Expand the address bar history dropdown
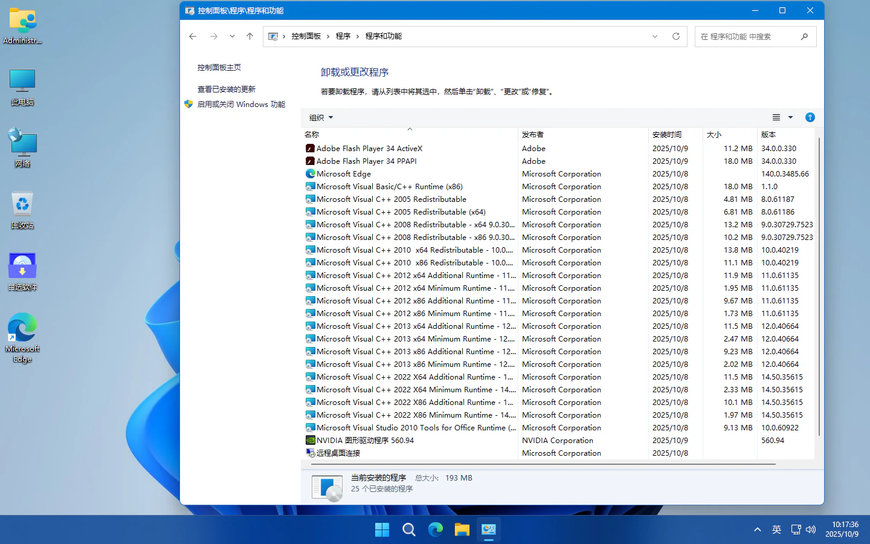The width and height of the screenshot is (870, 544). tap(654, 36)
